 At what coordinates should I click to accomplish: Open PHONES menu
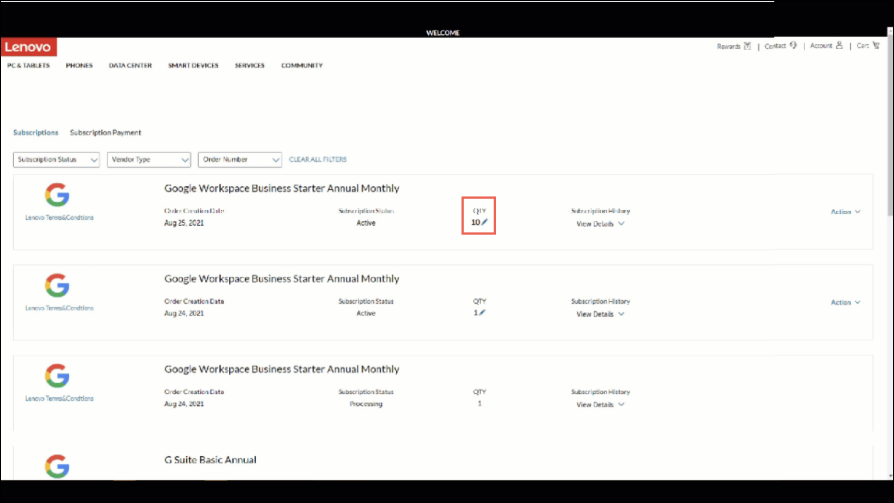pyautogui.click(x=79, y=65)
